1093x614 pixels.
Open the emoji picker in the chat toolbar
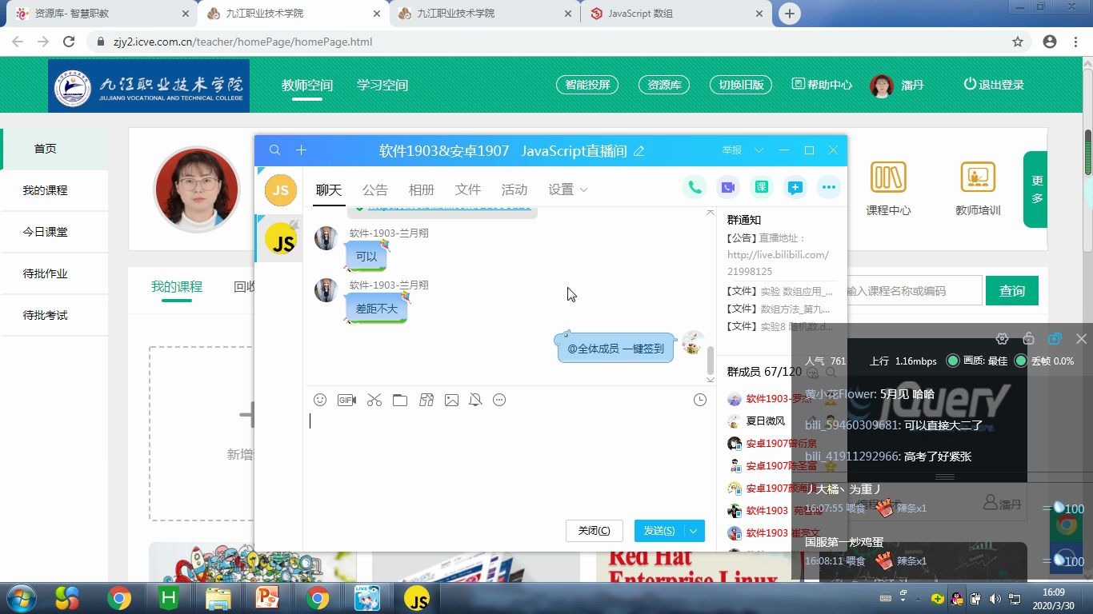click(320, 400)
